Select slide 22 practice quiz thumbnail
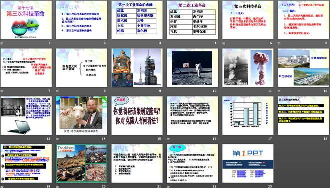Viewport: 330px width, 188px height. [x=192, y=163]
